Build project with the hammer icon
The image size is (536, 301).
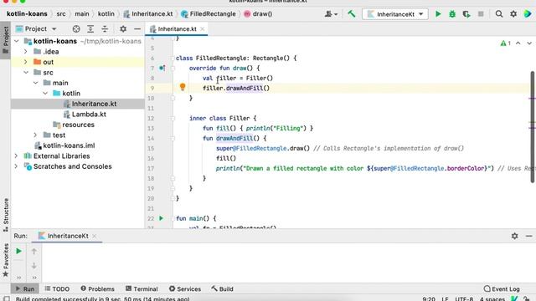352,14
